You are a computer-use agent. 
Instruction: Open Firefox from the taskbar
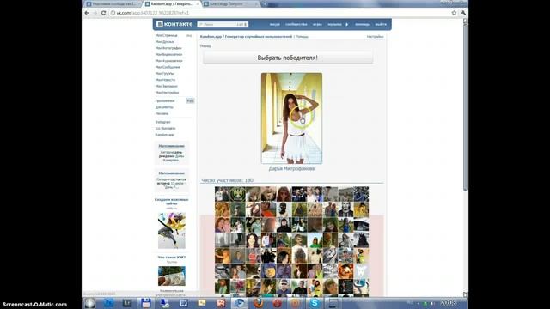259,303
